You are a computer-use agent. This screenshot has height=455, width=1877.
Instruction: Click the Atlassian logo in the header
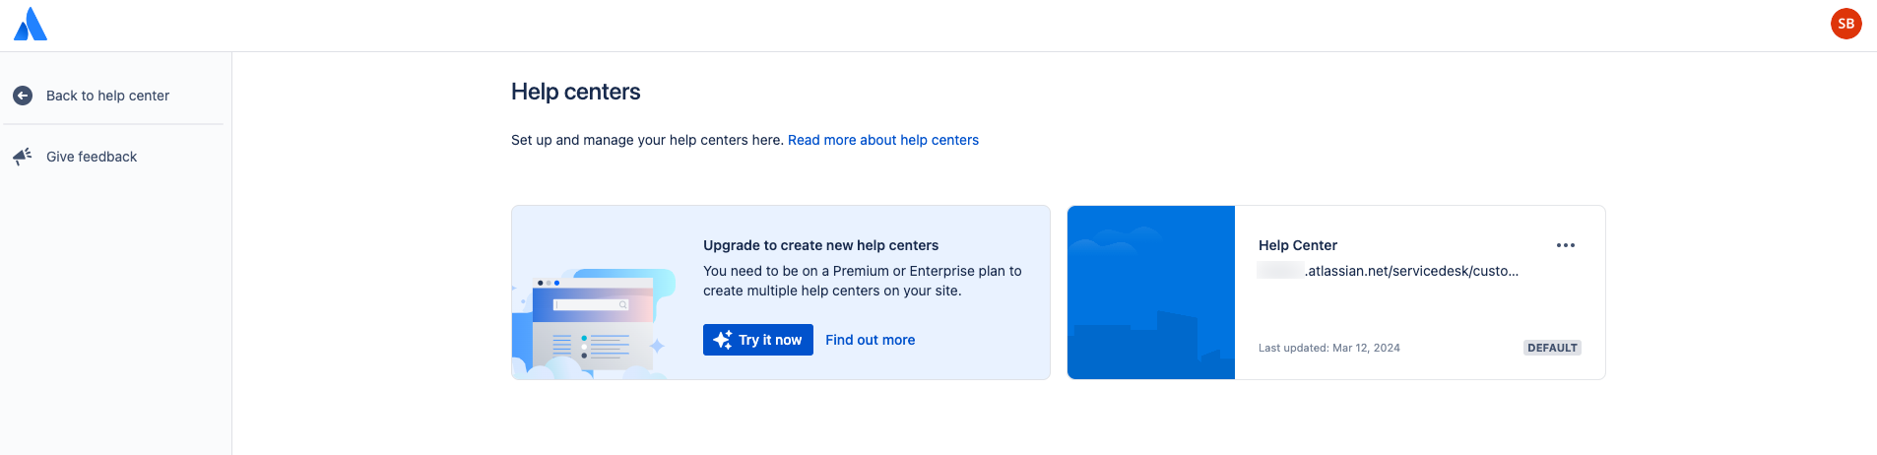click(31, 25)
